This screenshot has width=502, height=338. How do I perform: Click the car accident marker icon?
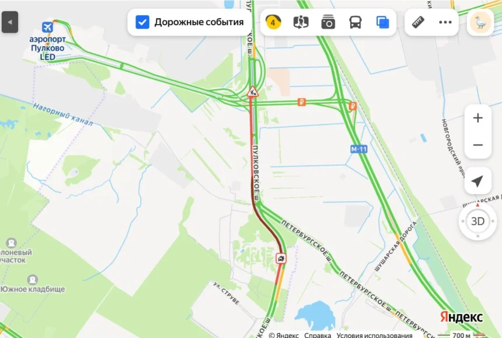281,258
